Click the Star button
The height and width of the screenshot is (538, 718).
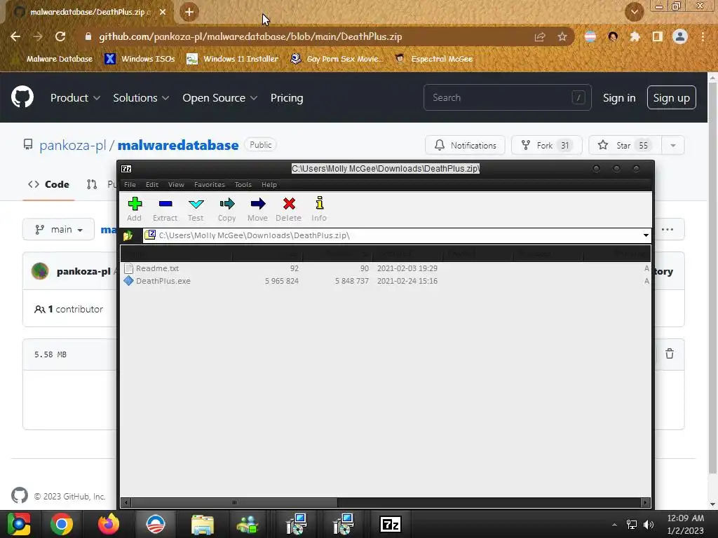pos(625,145)
